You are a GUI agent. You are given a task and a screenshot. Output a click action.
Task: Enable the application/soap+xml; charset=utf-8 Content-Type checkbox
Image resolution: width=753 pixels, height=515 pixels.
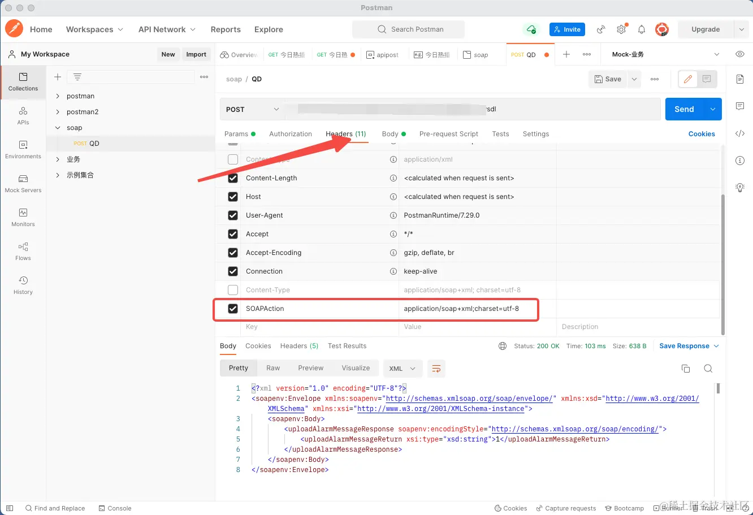tap(233, 290)
